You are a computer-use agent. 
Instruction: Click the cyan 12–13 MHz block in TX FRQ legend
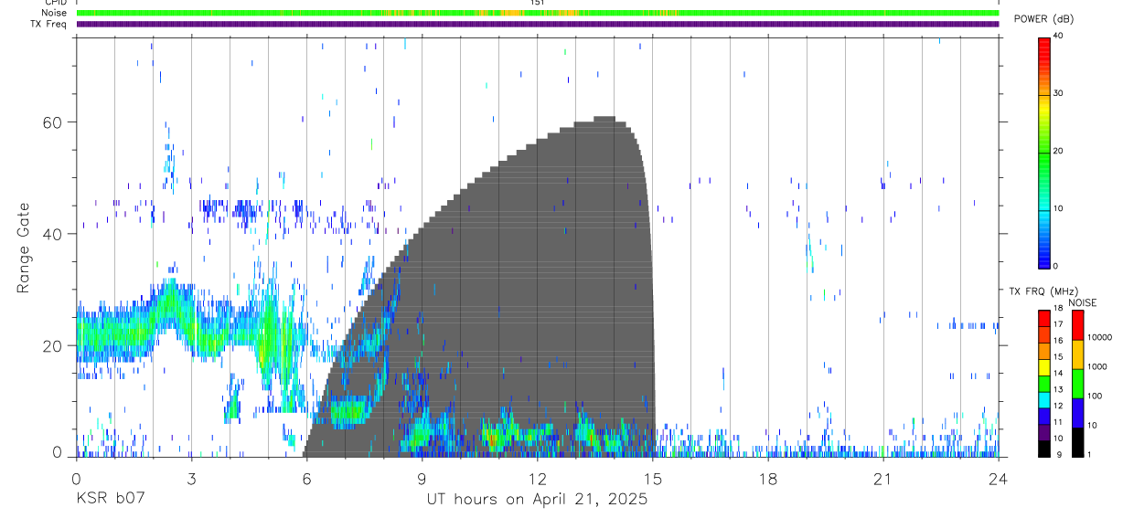tap(1043, 399)
